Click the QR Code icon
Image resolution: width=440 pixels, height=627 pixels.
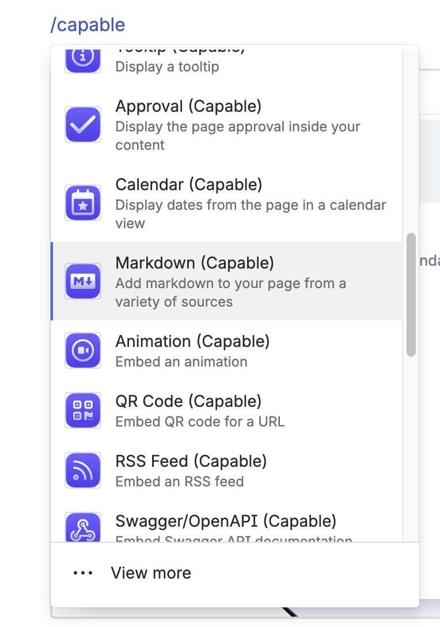tap(83, 410)
